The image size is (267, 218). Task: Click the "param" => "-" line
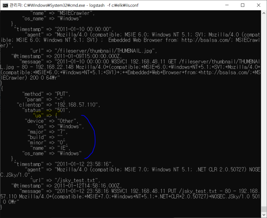point(45,99)
